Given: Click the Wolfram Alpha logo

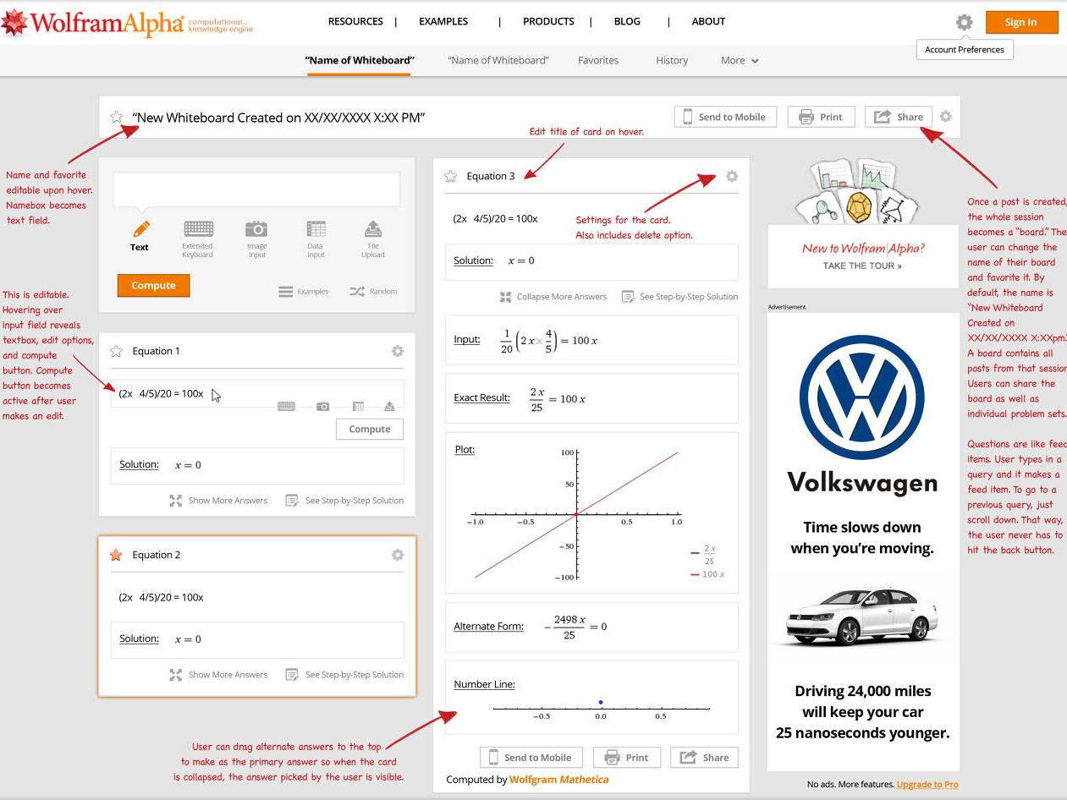Looking at the screenshot, I should pyautogui.click(x=128, y=23).
